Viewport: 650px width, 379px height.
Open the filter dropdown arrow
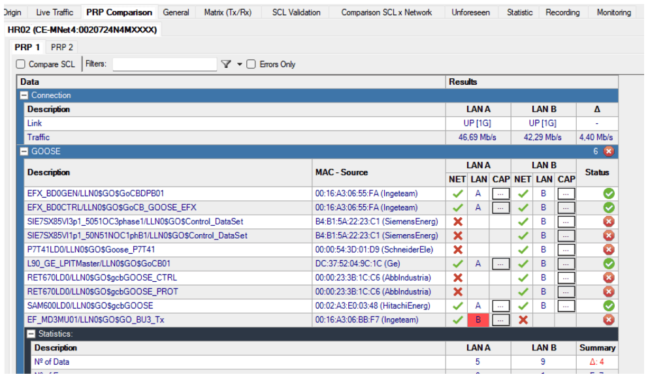pos(239,64)
